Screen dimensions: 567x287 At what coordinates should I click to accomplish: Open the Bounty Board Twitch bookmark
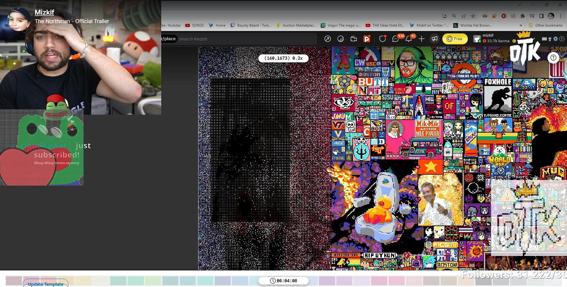point(251,25)
